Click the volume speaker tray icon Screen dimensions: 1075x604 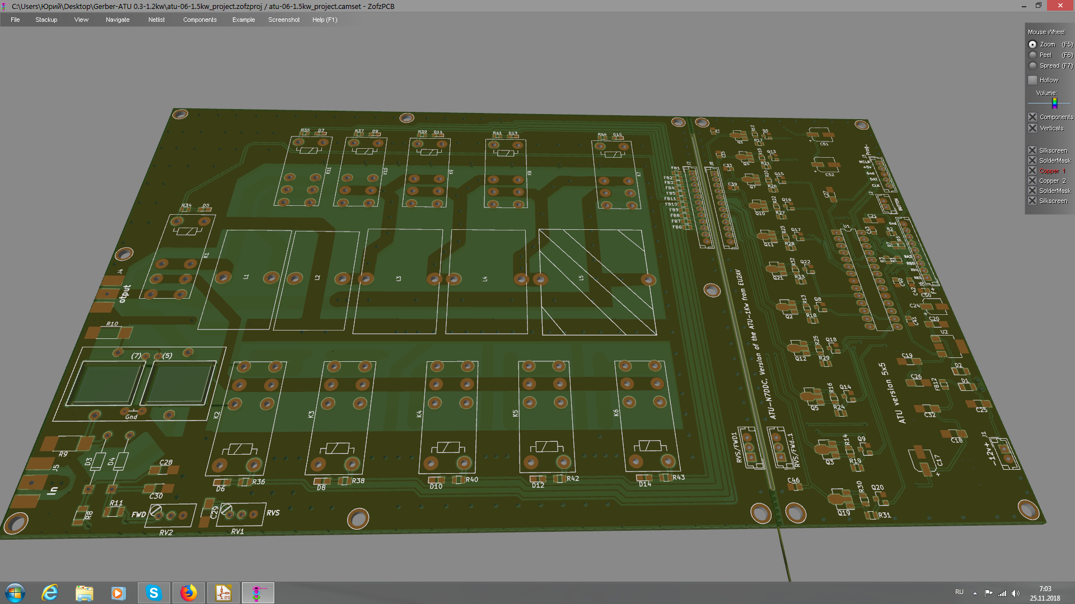click(x=1016, y=593)
